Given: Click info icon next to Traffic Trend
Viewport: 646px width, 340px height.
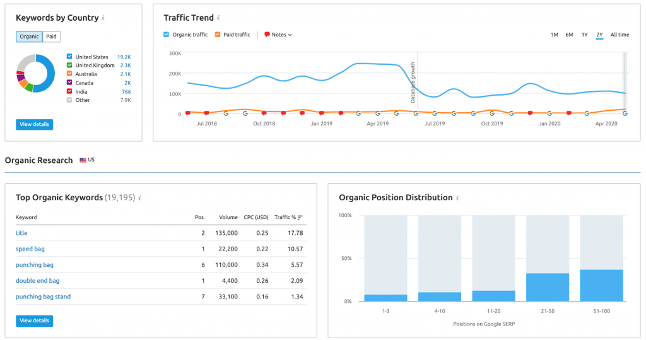Looking at the screenshot, I should click(218, 18).
